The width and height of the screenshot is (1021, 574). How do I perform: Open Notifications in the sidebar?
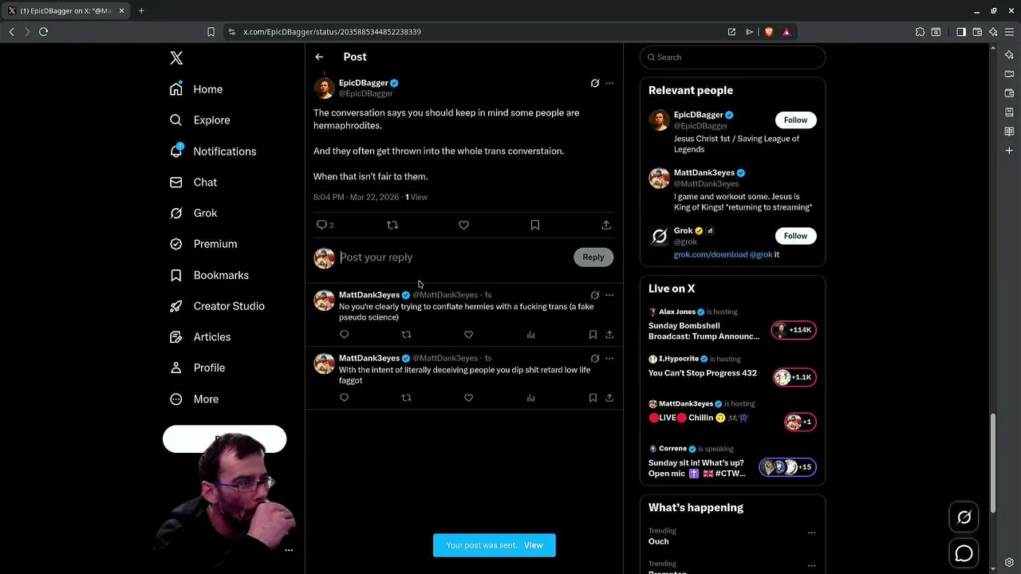point(213,151)
